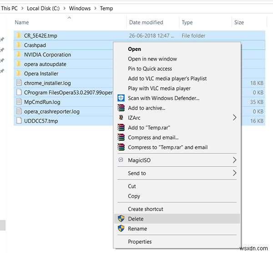Click the IZArc icon in context menu
The image size is (273, 253).
pyautogui.click(x=121, y=118)
